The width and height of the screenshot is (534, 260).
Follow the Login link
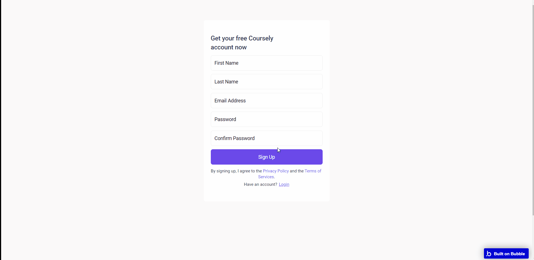pos(284,184)
